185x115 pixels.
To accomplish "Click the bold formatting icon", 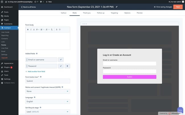I will pos(28,29).
